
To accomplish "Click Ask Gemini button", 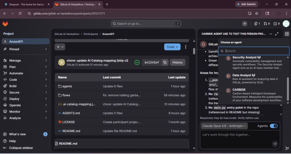I will 247,4.
